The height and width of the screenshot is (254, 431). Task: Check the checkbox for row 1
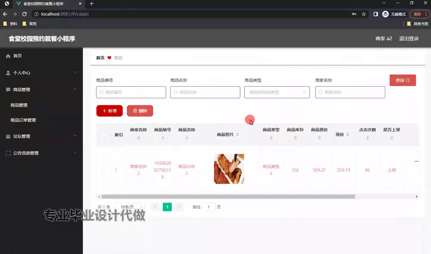[104, 170]
